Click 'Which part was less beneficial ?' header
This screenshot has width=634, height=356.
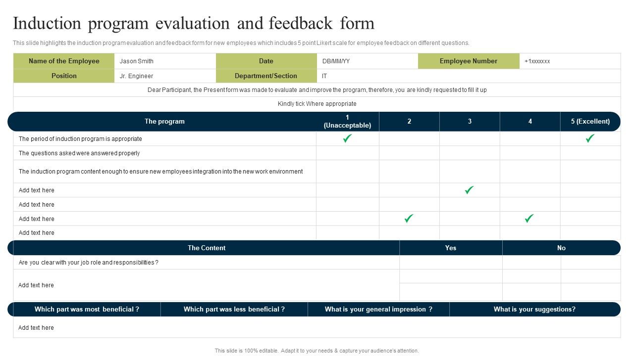coord(234,310)
